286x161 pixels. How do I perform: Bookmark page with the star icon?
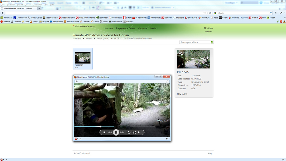click(x=204, y=13)
